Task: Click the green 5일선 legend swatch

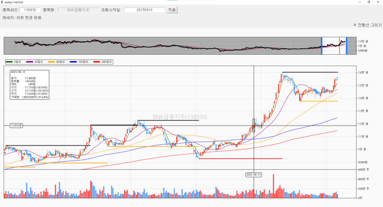Action: coord(9,62)
